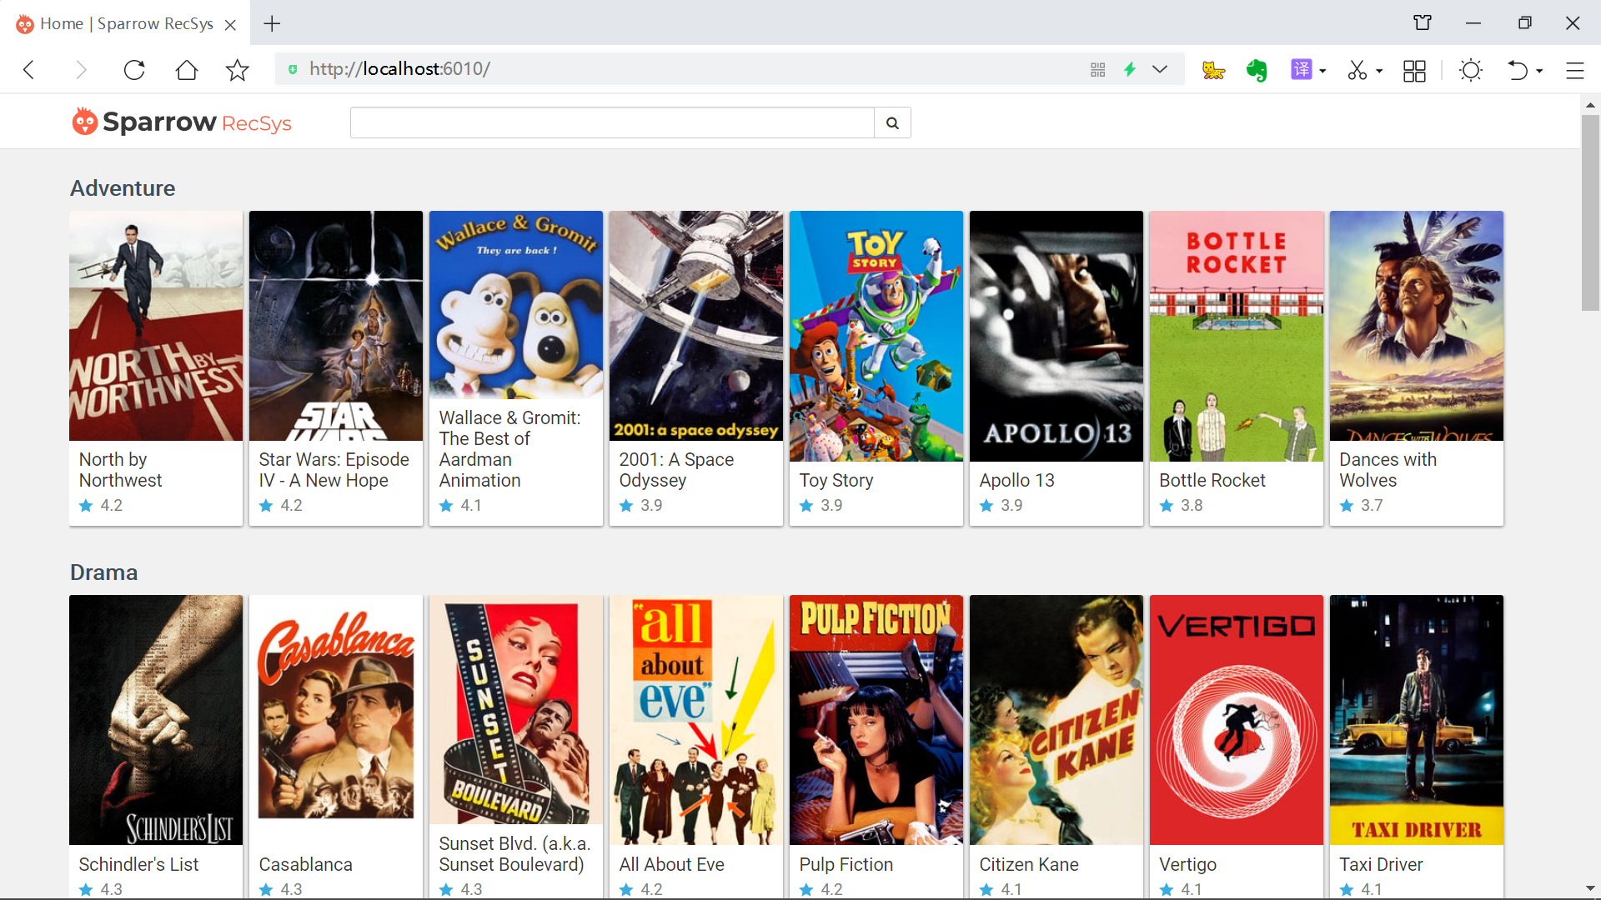Click the scrollbar down arrow

pyautogui.click(x=1590, y=888)
